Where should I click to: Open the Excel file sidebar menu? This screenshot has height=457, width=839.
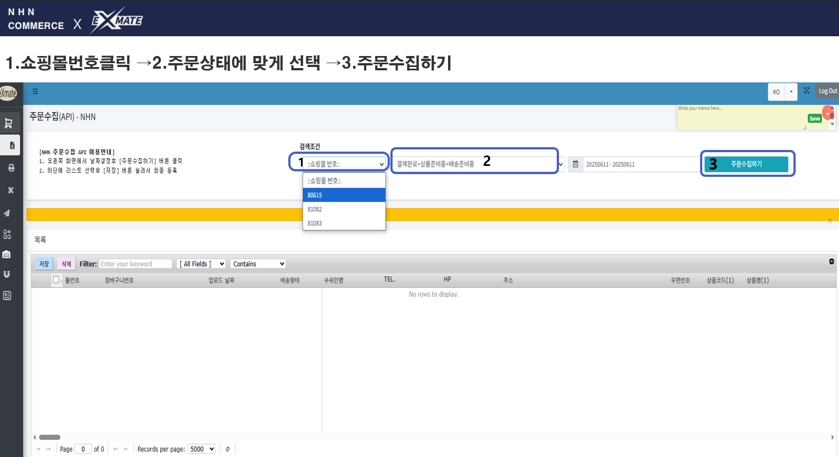12,146
